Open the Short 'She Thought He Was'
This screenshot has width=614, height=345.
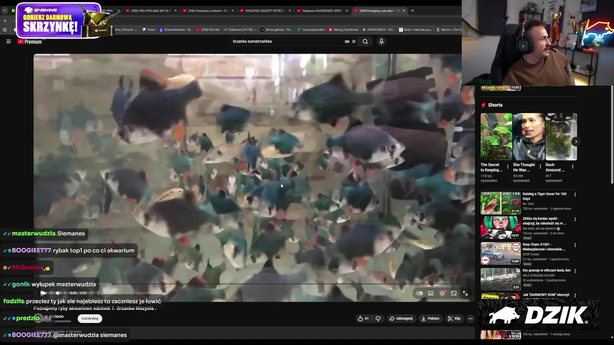point(529,137)
